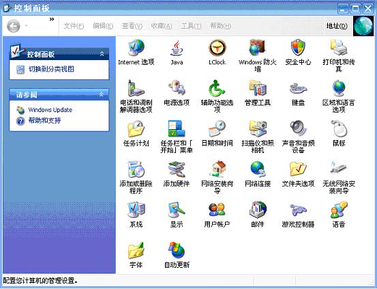Image resolution: width=377 pixels, height=289 pixels.
Task: Open 添加硬件 icon
Action: [177, 169]
